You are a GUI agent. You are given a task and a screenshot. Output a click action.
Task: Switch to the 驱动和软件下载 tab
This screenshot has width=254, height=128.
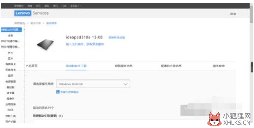tap(76, 66)
